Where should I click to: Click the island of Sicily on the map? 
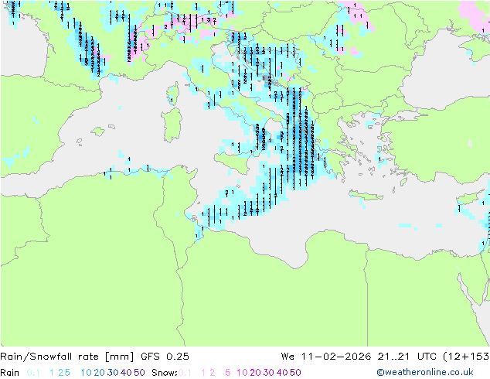pos(233,162)
